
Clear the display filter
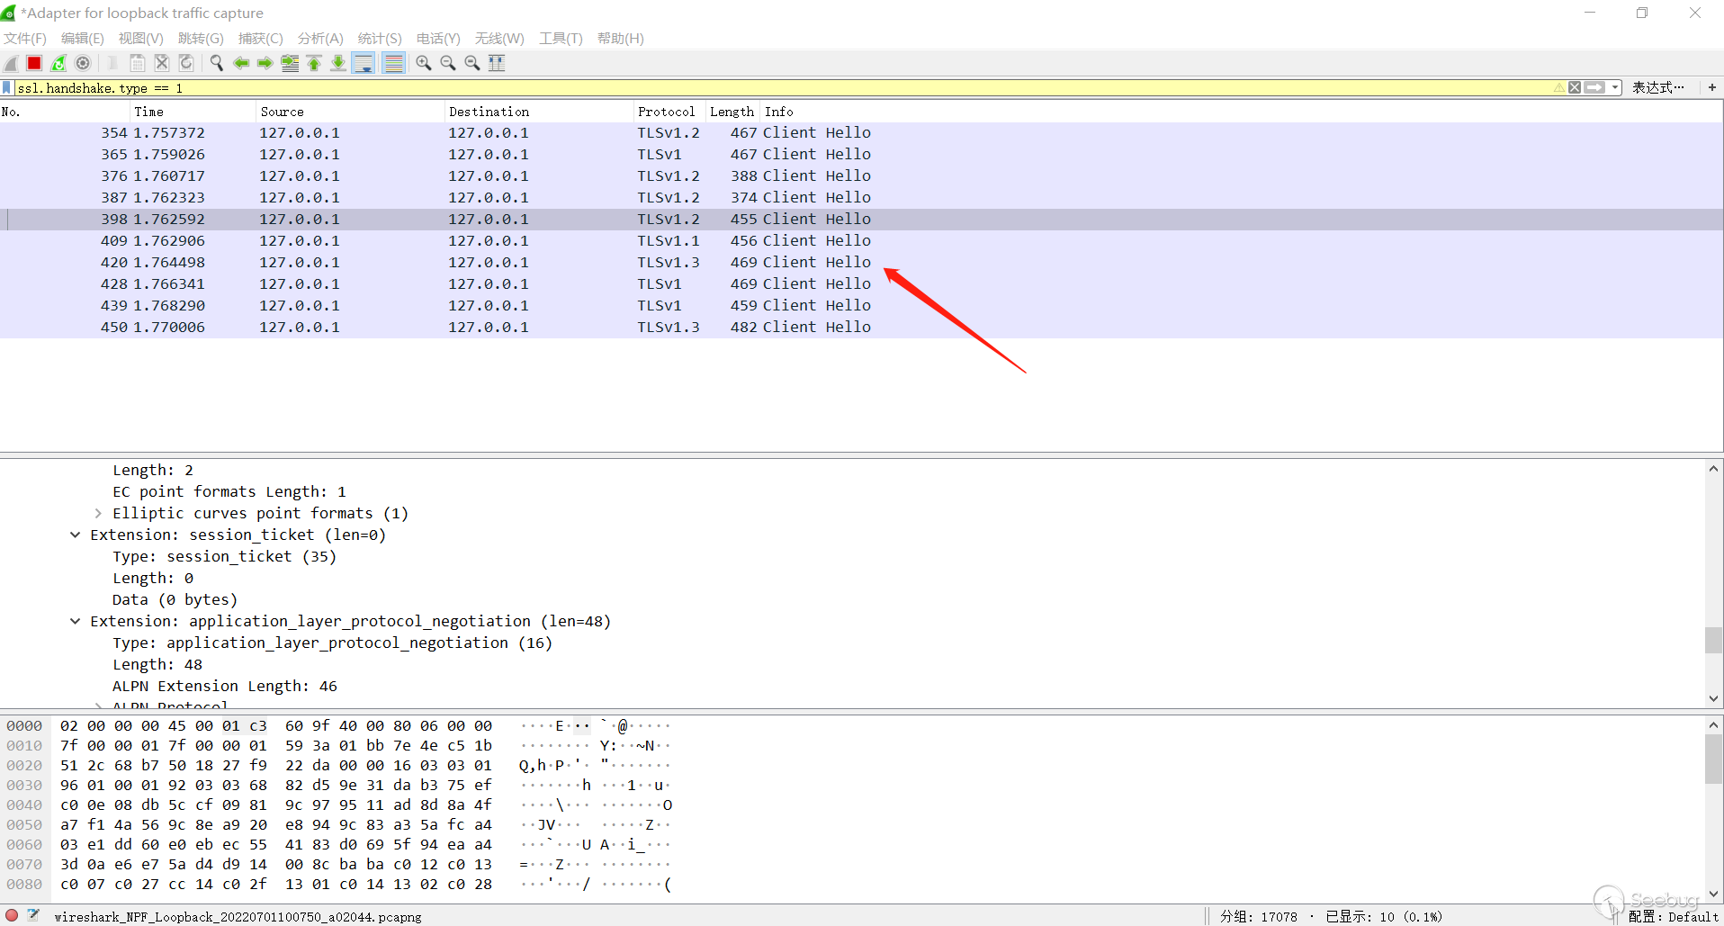[1575, 87]
